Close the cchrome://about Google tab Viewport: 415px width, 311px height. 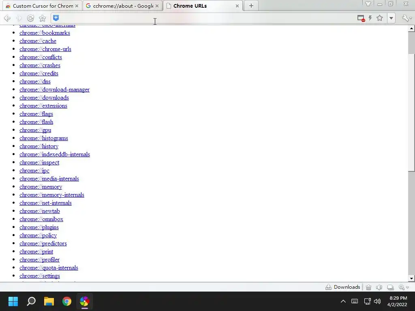(x=157, y=6)
